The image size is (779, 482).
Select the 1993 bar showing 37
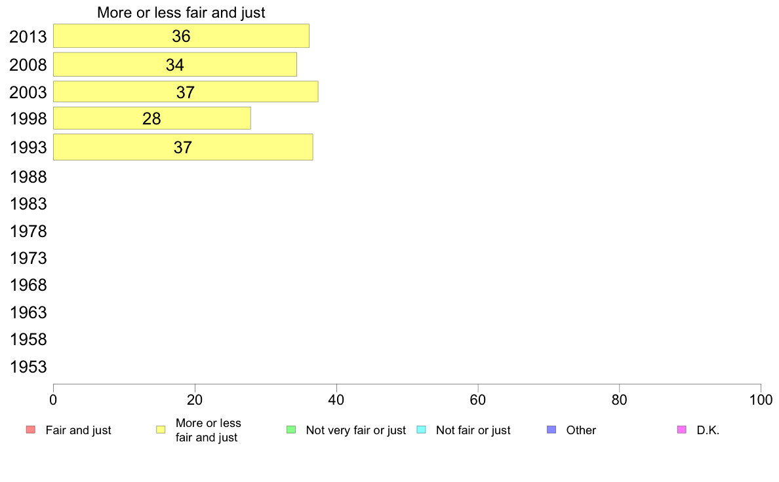click(183, 147)
